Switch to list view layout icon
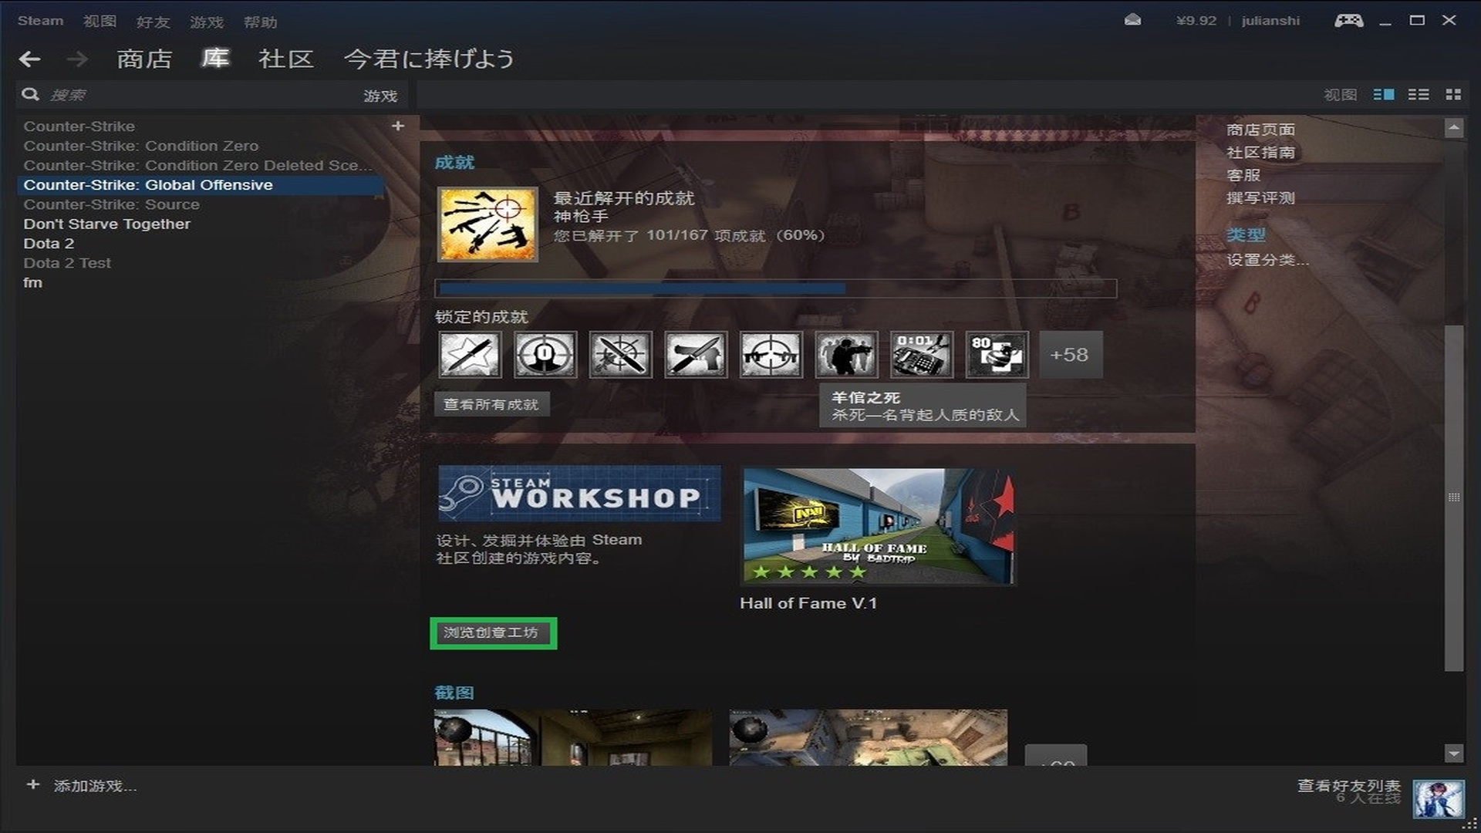1481x833 pixels. (x=1418, y=94)
